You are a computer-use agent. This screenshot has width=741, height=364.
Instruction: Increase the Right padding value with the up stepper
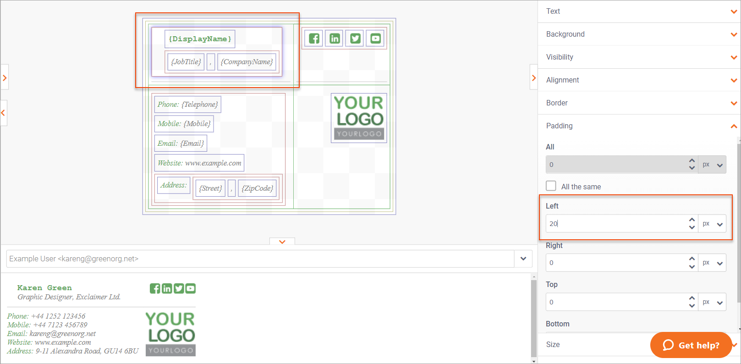click(x=692, y=259)
